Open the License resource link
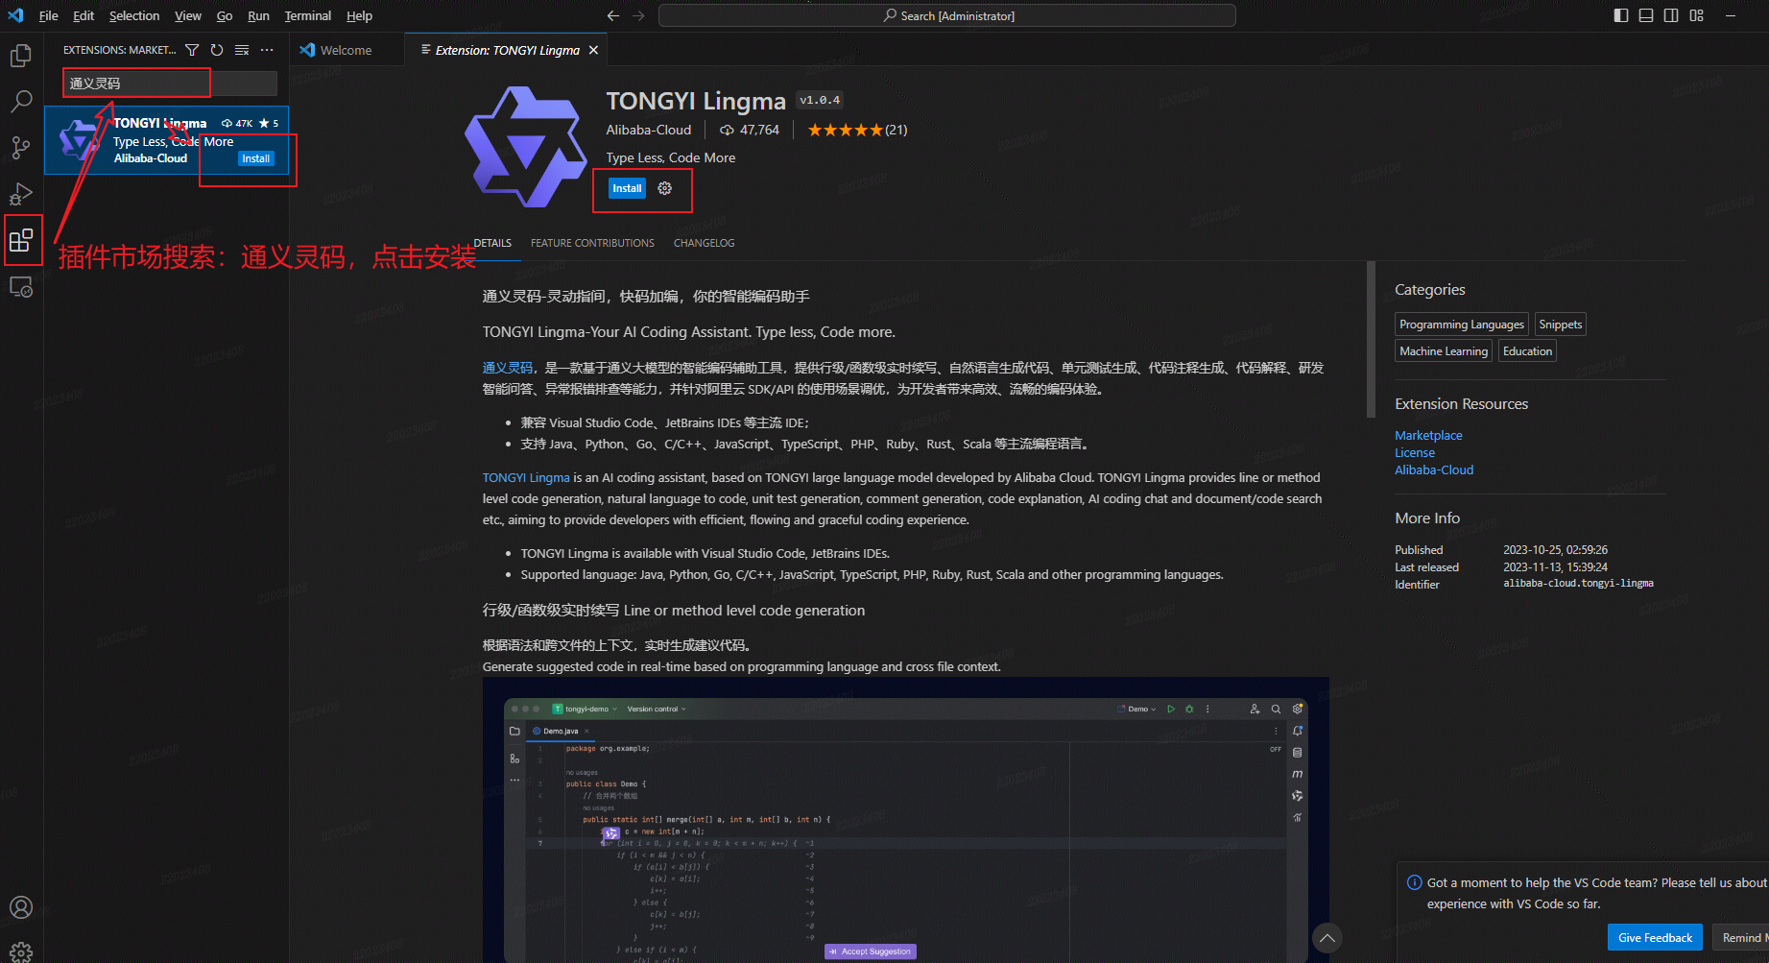This screenshot has width=1769, height=963. (1415, 452)
